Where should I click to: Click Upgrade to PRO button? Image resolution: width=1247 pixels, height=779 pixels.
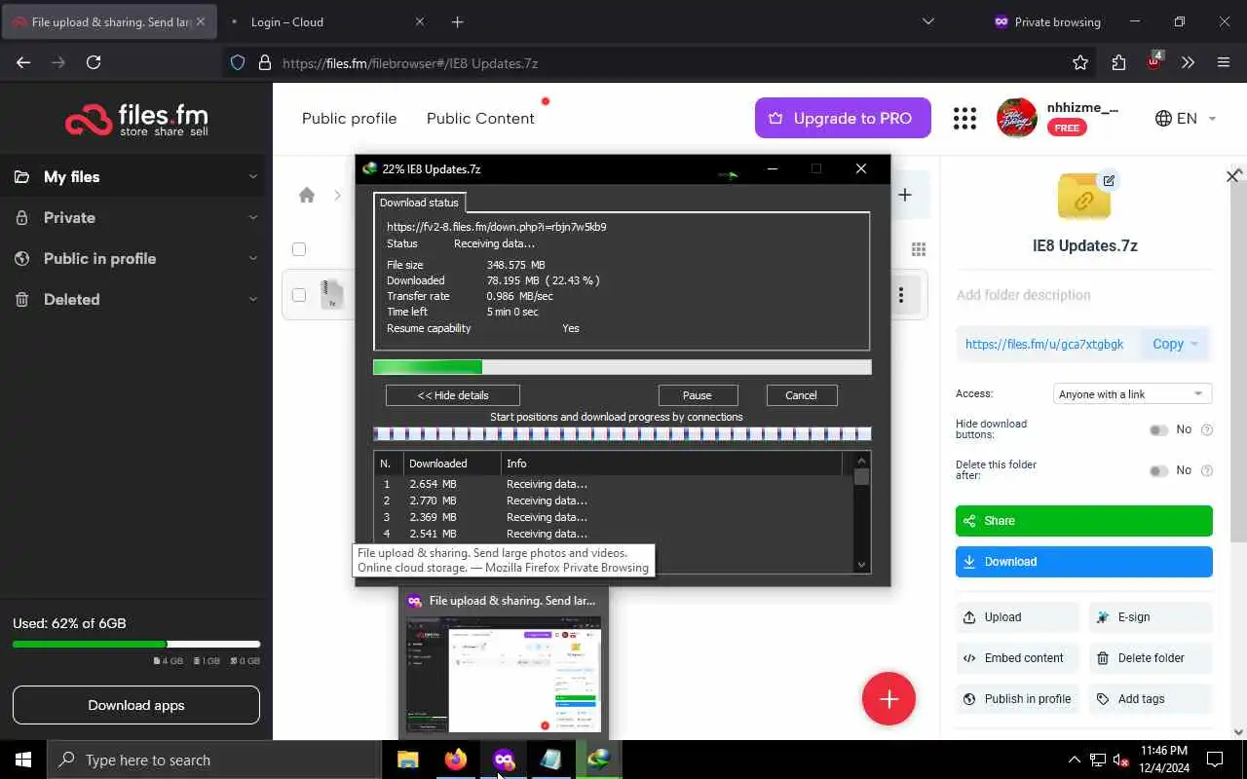click(843, 118)
